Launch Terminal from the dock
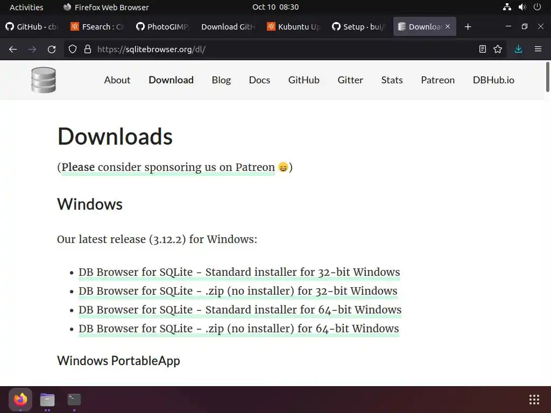Image resolution: width=551 pixels, height=413 pixels. (74, 400)
